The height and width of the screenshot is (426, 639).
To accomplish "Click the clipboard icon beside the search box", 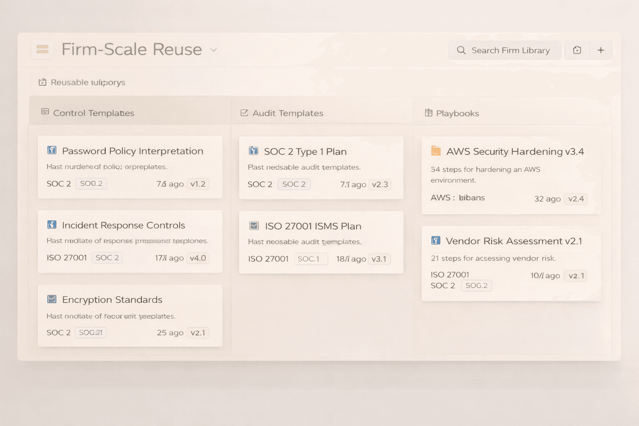I will [x=577, y=50].
